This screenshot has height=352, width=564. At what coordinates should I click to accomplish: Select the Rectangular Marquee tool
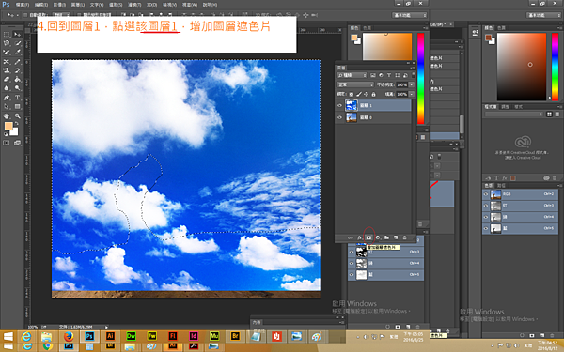pyautogui.click(x=7, y=35)
